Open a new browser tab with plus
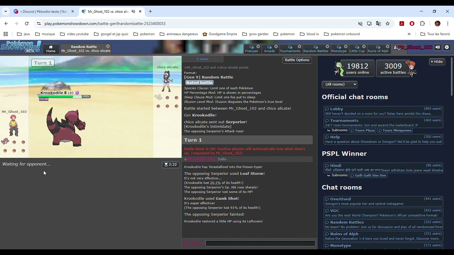 (150, 11)
